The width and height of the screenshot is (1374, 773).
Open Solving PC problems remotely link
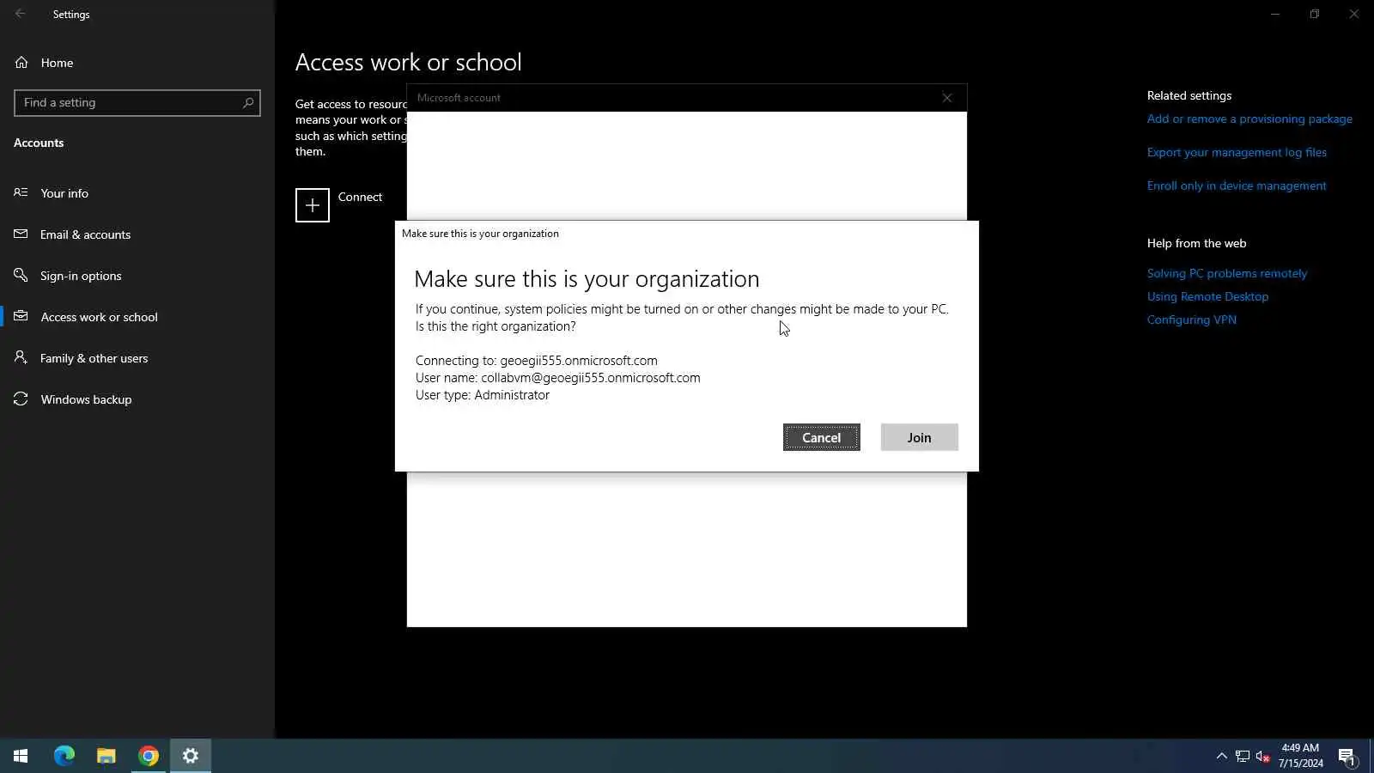pyautogui.click(x=1227, y=273)
